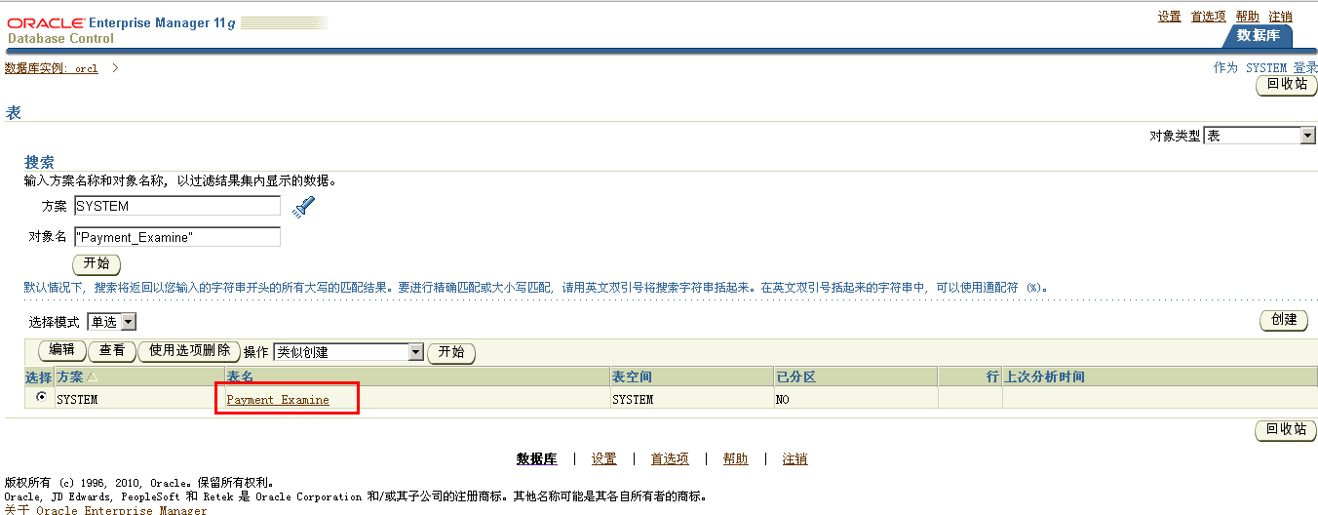Open the schema search flashlight icon
The height and width of the screenshot is (515, 1318).
coord(303,206)
